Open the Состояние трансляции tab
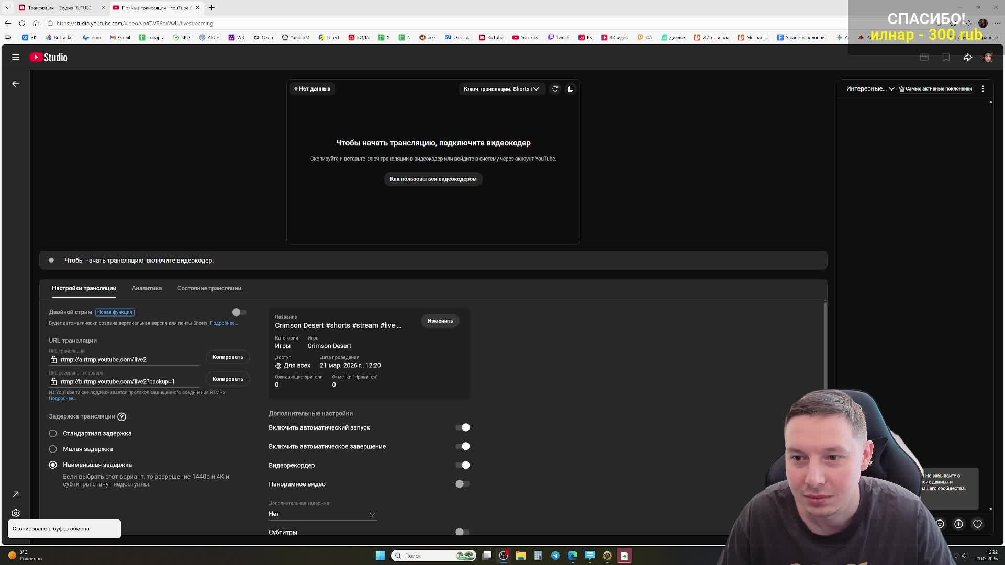 (209, 288)
